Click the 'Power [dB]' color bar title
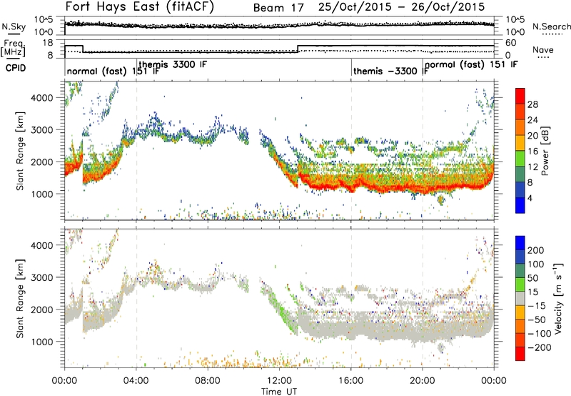The image size is (571, 396). [x=545, y=151]
